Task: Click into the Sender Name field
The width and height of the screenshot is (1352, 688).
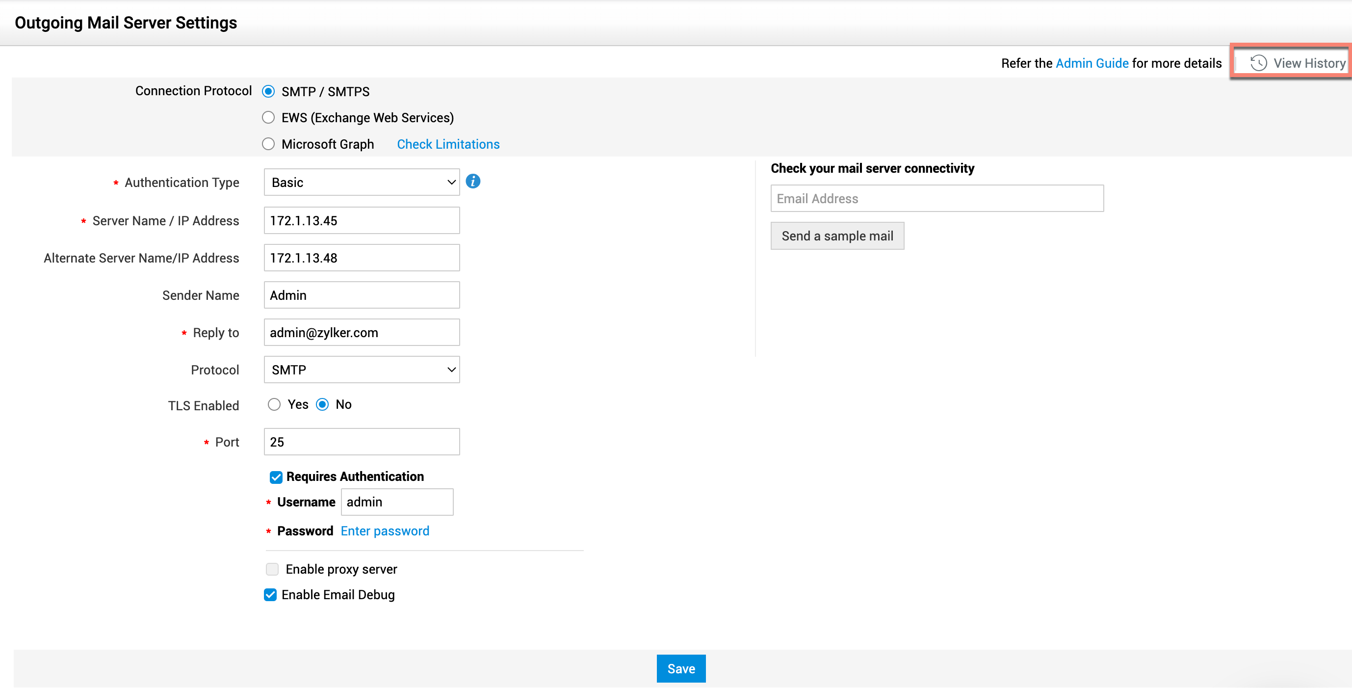Action: tap(362, 295)
